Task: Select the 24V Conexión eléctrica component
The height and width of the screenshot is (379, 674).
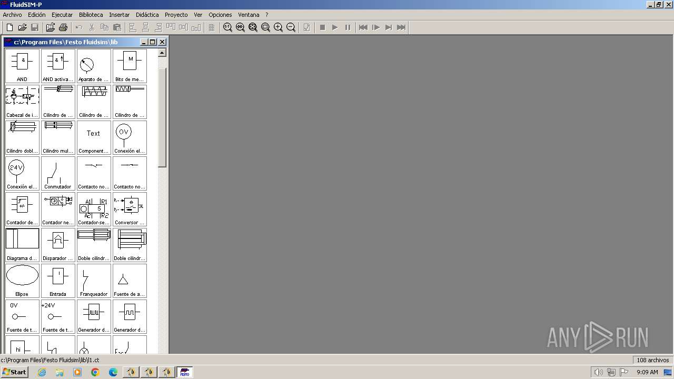Action: point(22,174)
